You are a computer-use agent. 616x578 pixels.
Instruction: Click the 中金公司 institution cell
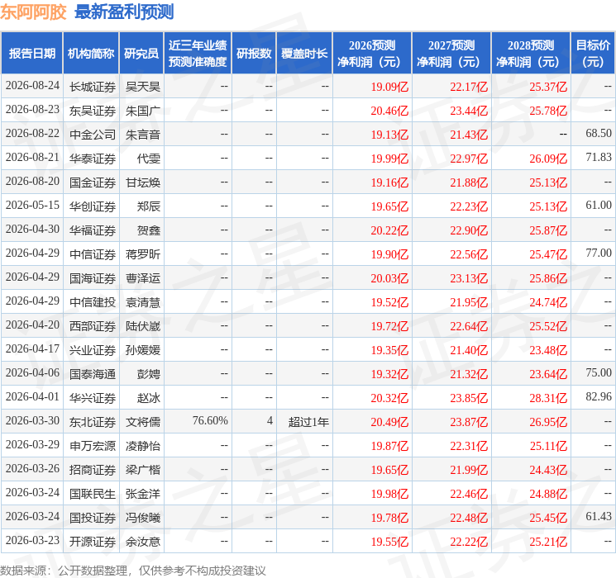coord(93,135)
